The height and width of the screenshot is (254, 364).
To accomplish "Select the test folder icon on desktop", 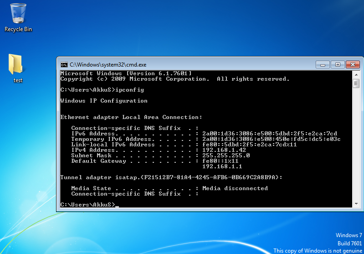I will (15, 64).
